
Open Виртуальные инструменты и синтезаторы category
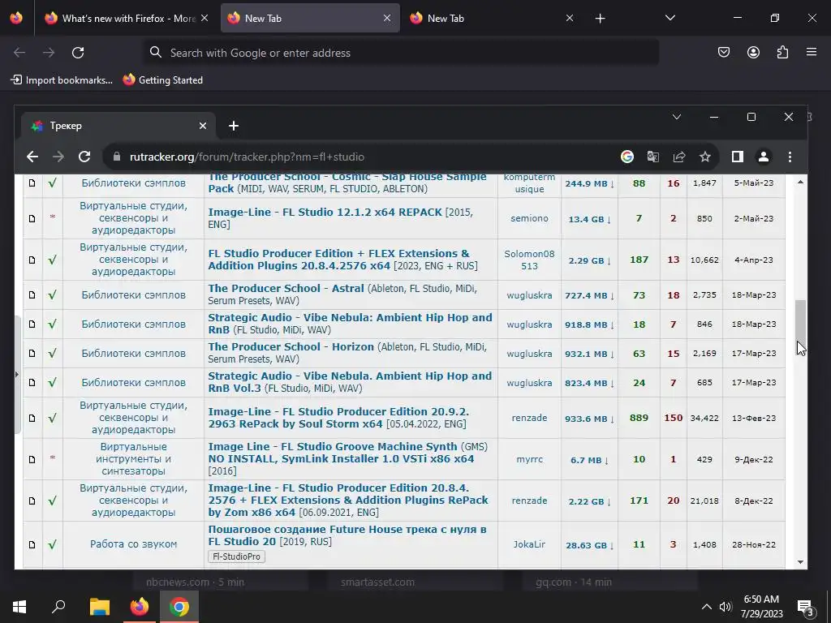[x=134, y=459]
